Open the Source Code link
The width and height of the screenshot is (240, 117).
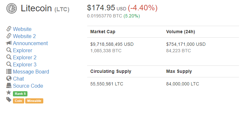tap(28, 86)
